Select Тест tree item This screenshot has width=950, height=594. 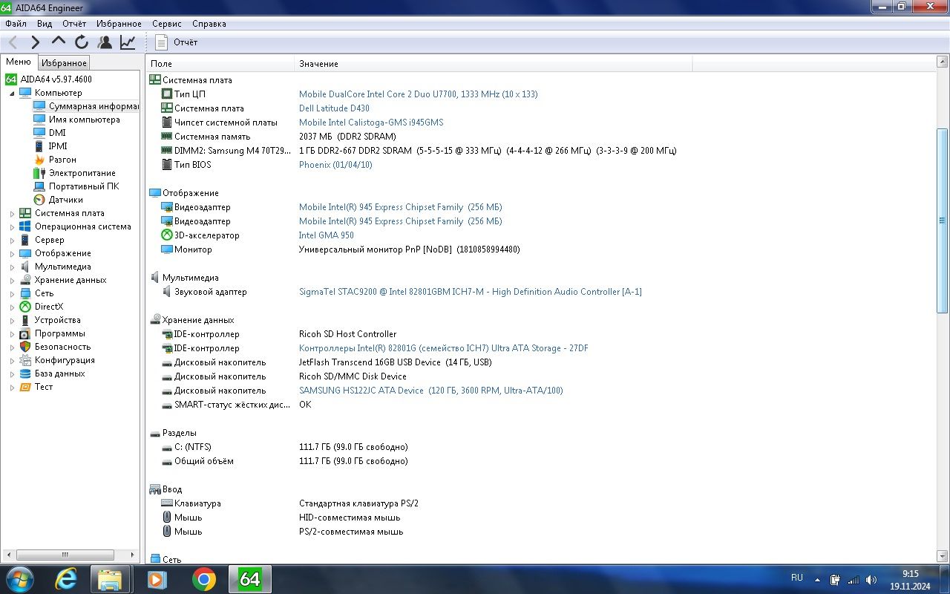pos(44,387)
